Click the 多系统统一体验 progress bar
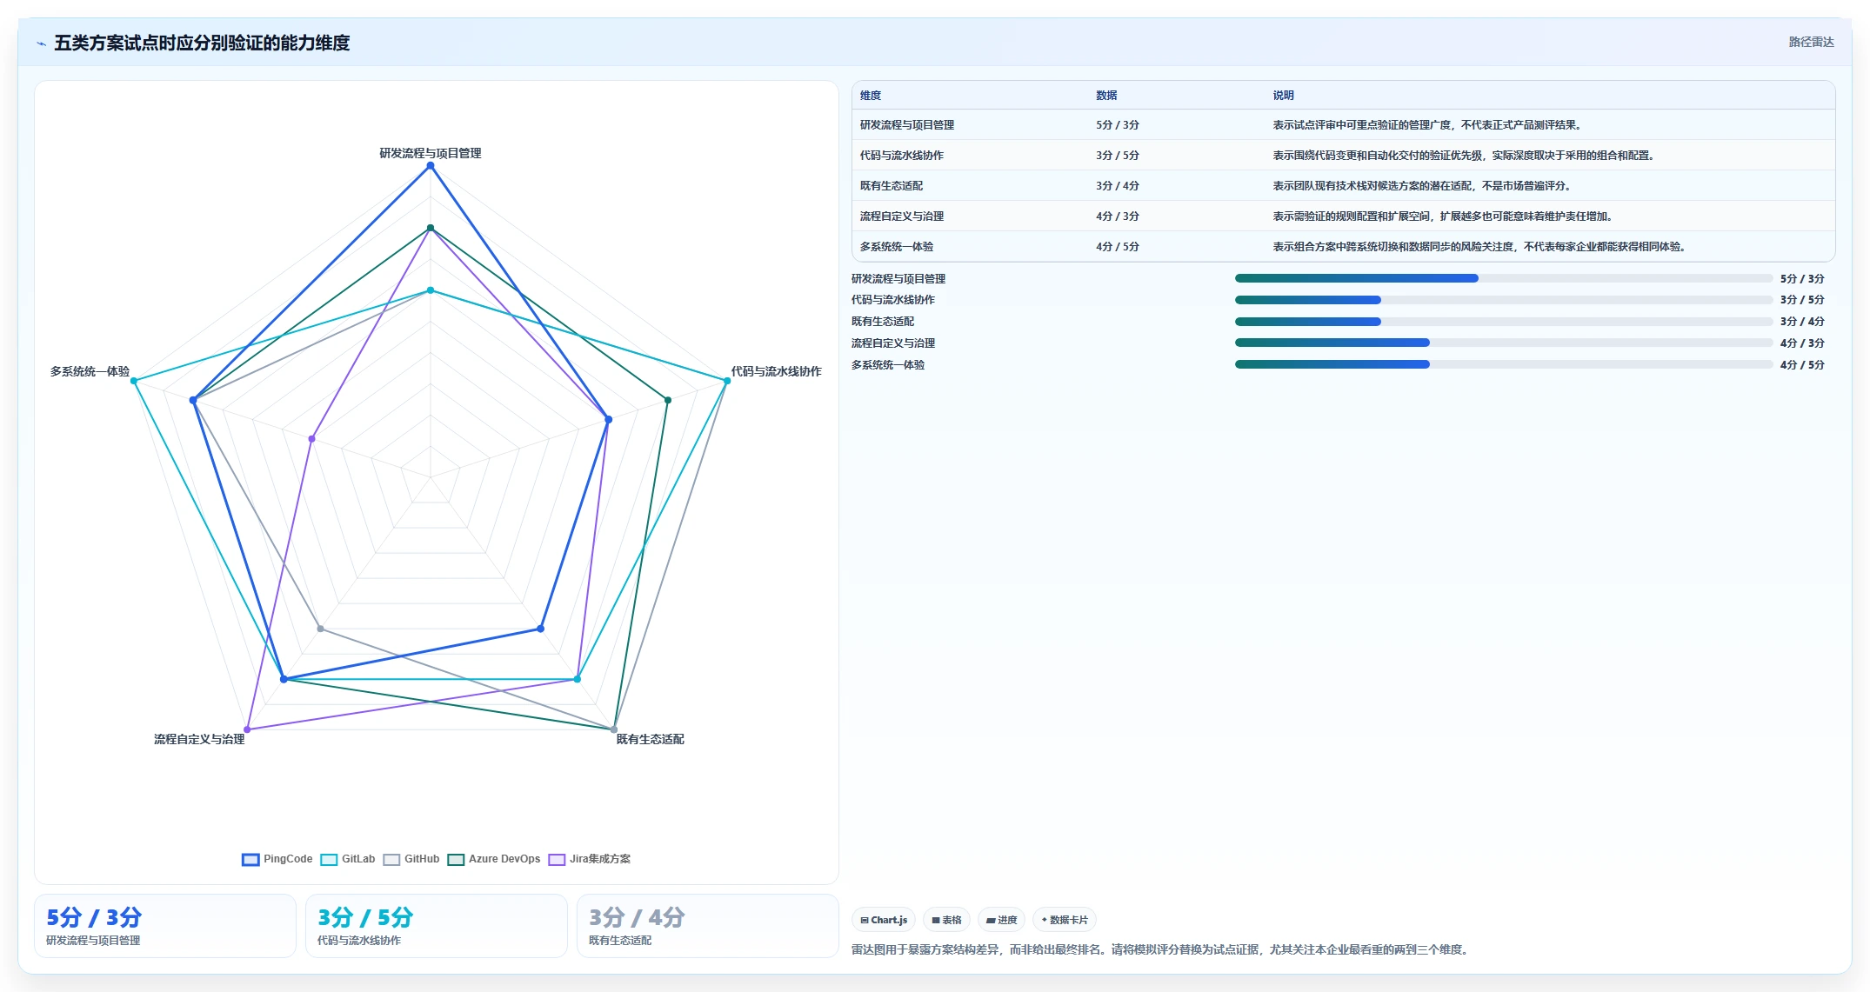Image resolution: width=1870 pixels, height=992 pixels. pos(1504,364)
